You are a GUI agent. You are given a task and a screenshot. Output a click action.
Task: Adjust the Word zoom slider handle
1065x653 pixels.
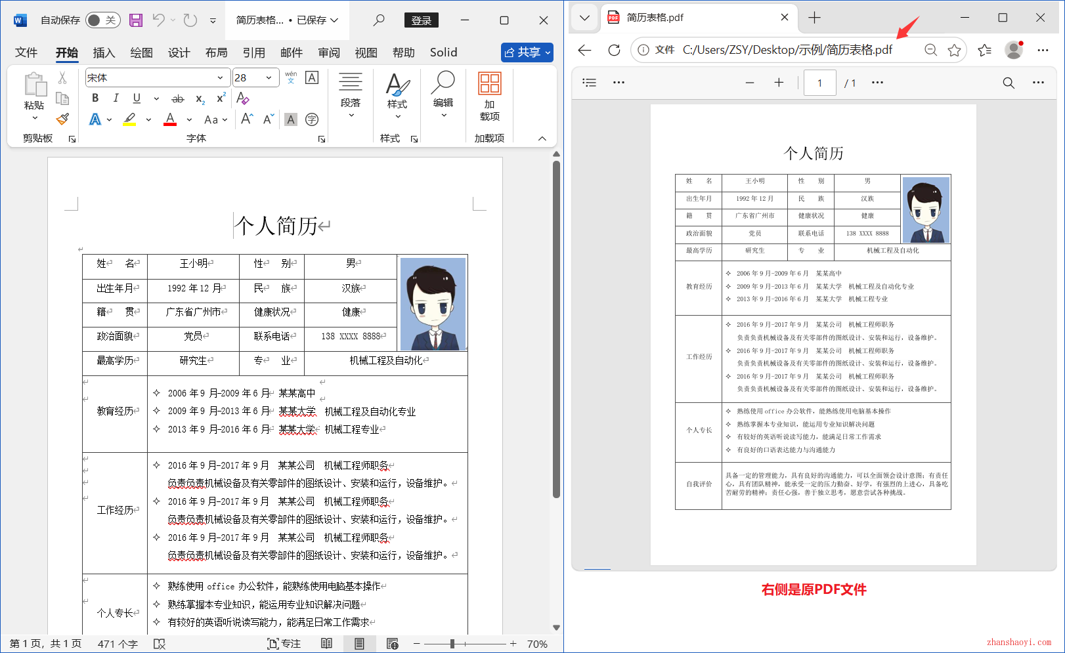pos(452,644)
